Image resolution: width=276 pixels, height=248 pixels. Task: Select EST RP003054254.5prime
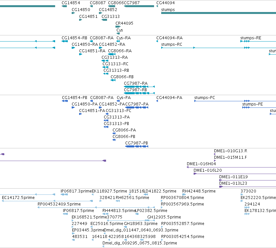click(183, 237)
